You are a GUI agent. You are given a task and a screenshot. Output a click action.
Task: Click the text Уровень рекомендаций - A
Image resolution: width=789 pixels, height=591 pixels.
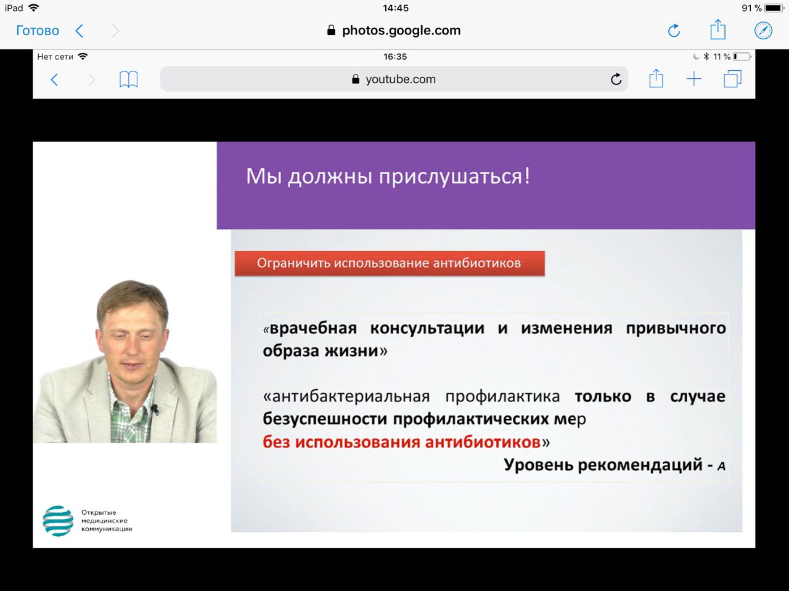pos(615,465)
